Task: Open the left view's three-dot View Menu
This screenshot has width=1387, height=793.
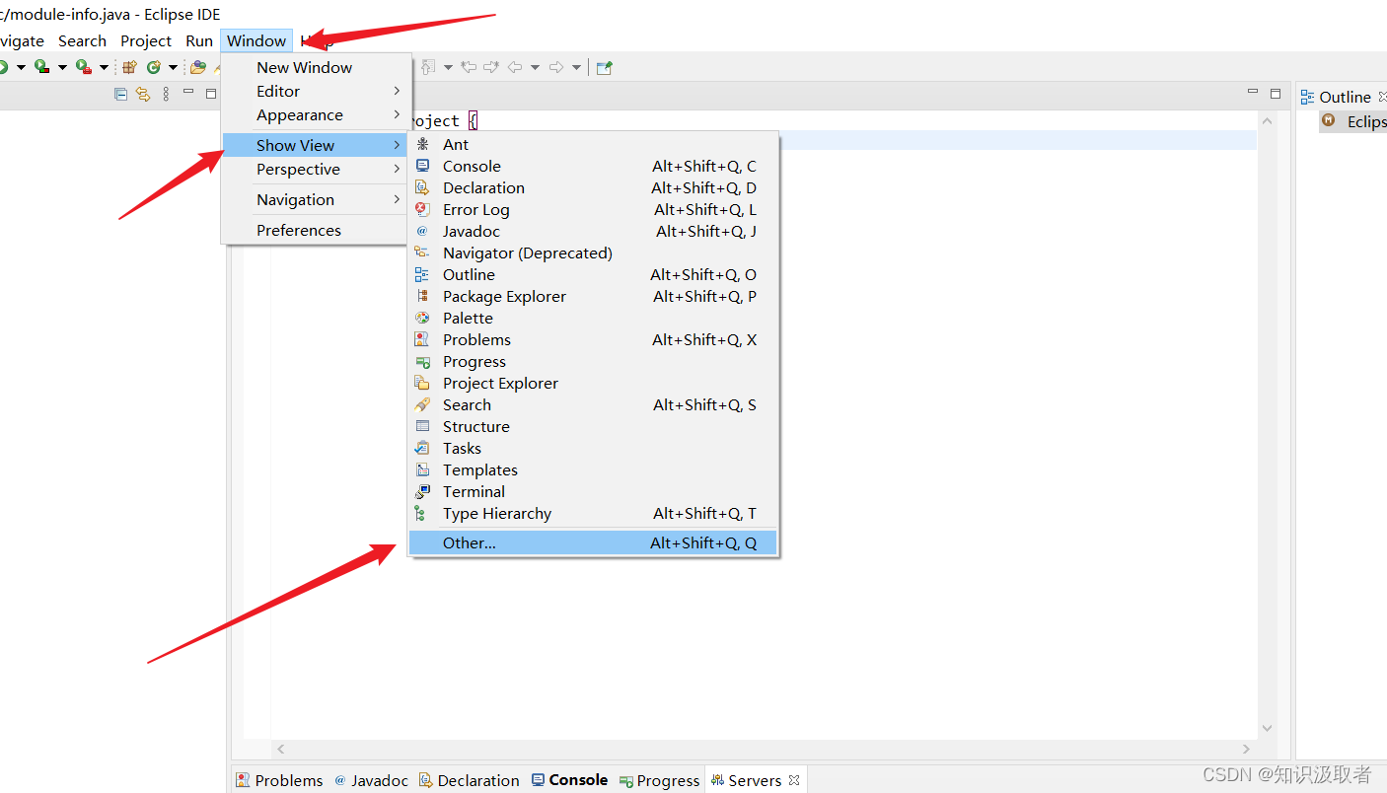Action: tap(166, 94)
